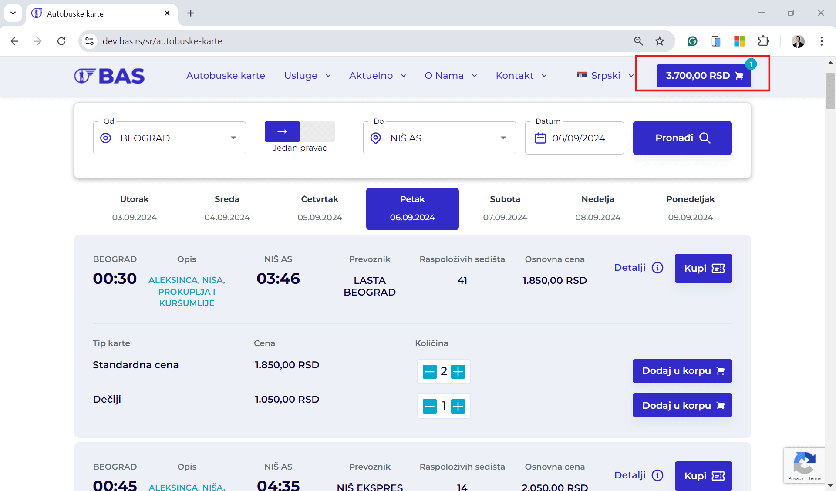Open the tab search dropdown arrow
This screenshot has width=836, height=491.
13,13
